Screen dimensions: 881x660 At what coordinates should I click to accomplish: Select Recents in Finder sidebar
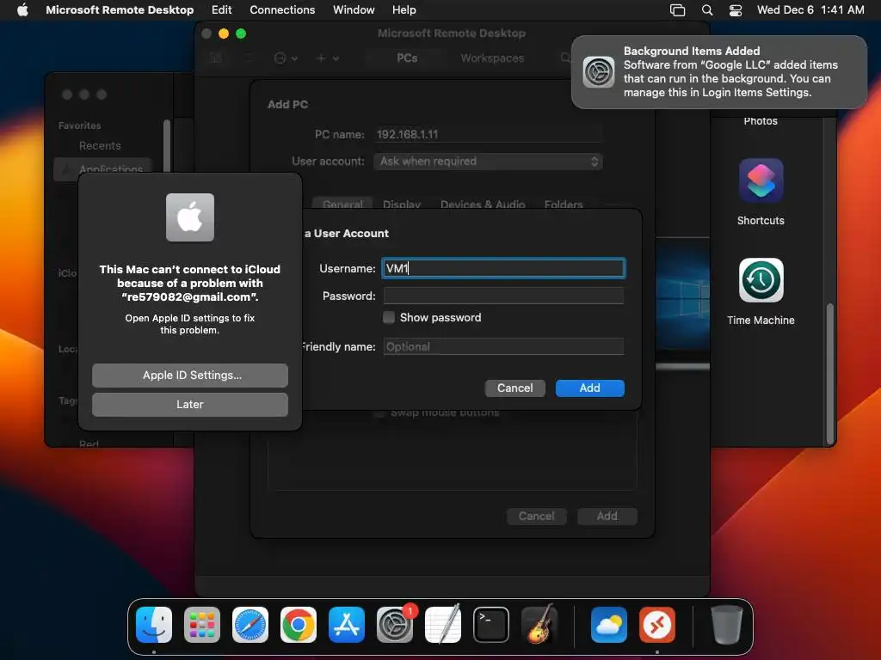pyautogui.click(x=100, y=146)
